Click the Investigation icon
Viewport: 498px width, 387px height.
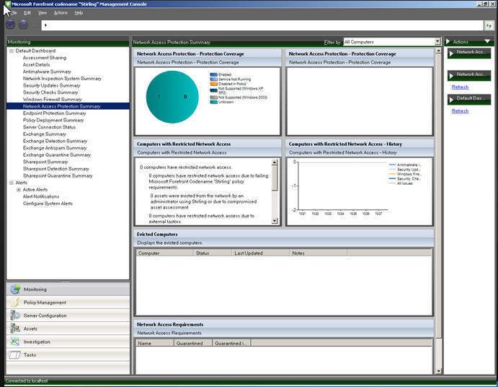click(x=15, y=342)
